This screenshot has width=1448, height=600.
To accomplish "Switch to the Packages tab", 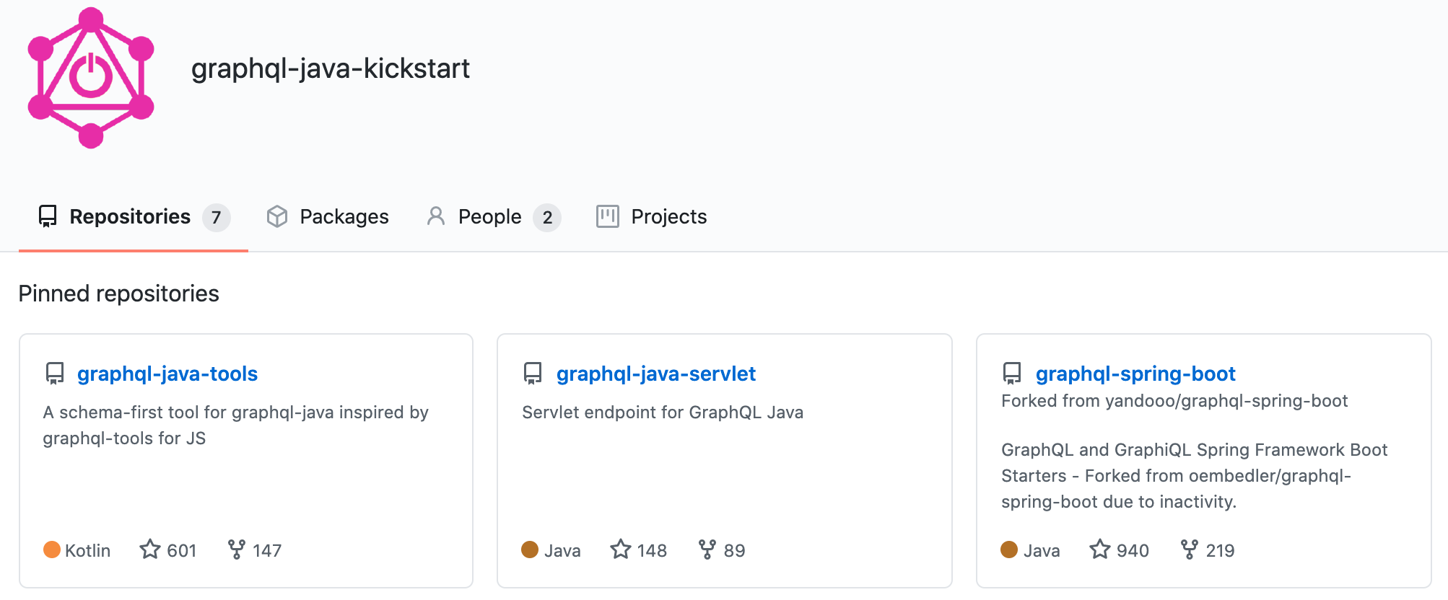I will click(328, 216).
